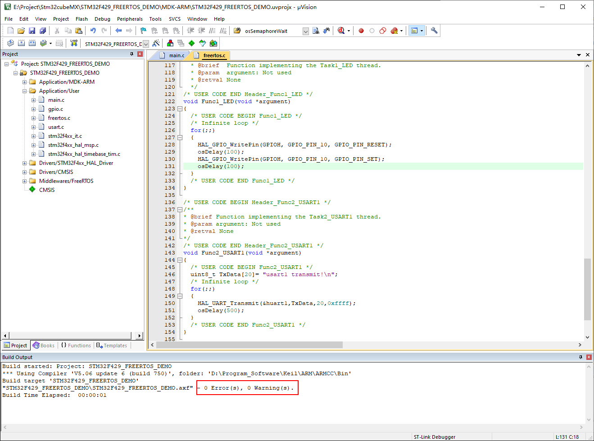Image resolution: width=594 pixels, height=441 pixels.
Task: Click the Disable all breakpoints double-circle icon
Action: click(383, 31)
